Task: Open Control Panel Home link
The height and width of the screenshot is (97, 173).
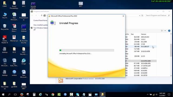Action: (40, 20)
